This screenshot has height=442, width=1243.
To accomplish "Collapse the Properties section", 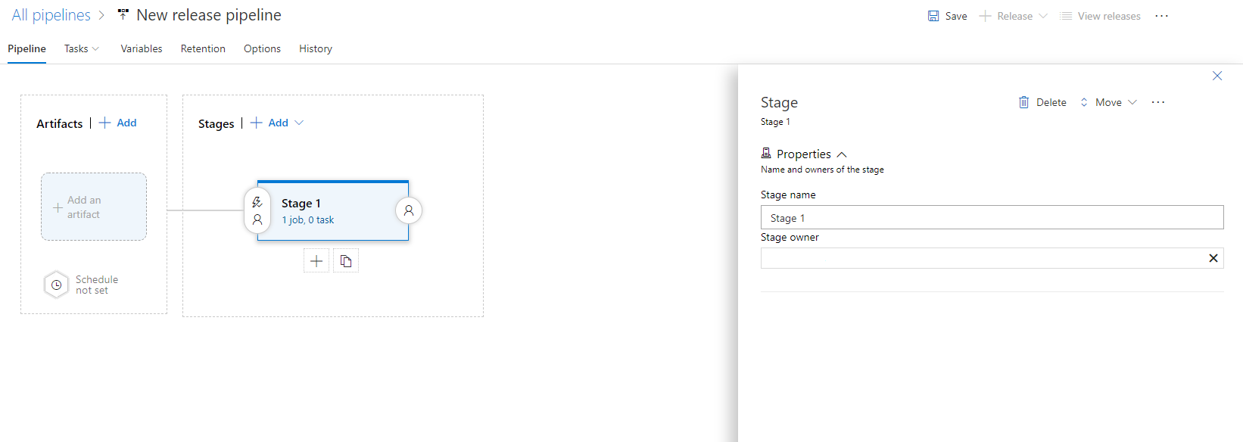I will [x=843, y=153].
